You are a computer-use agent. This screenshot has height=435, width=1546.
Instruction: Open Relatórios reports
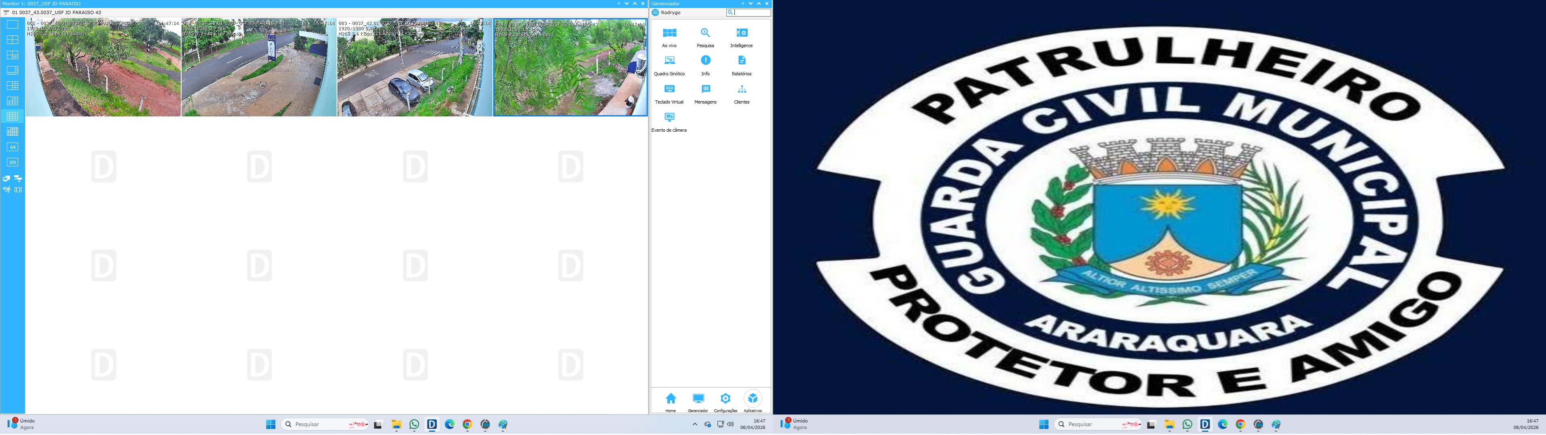(x=742, y=66)
